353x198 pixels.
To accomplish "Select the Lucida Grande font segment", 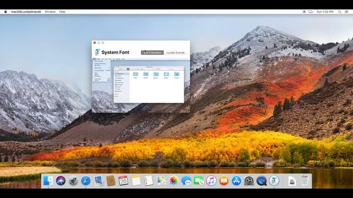I will (x=175, y=53).
